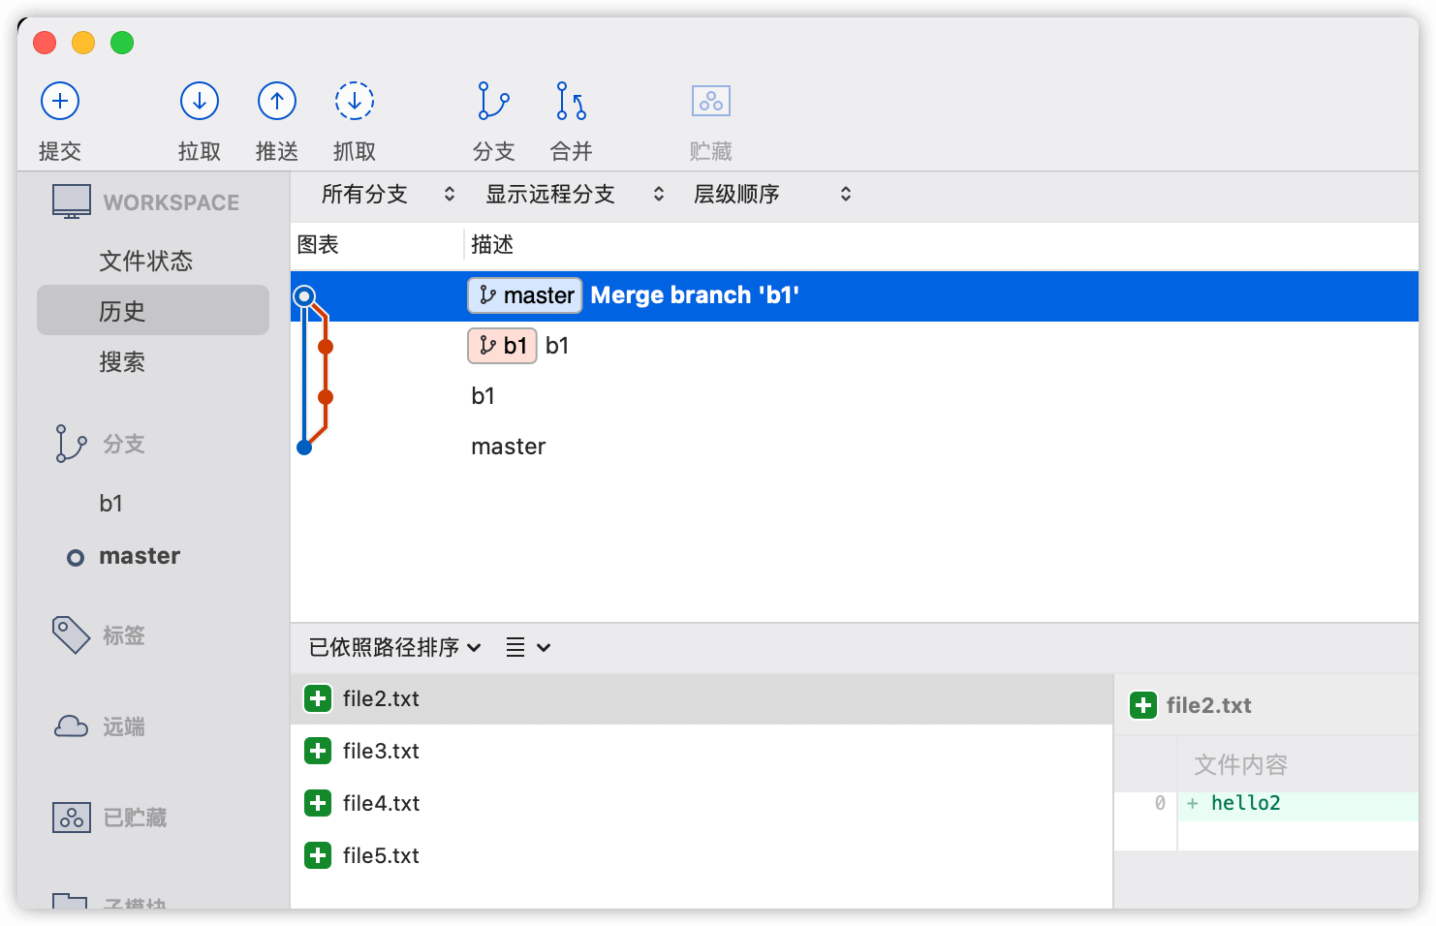
Task: Click the Pull (拉取) toolbar icon
Action: [x=200, y=102]
